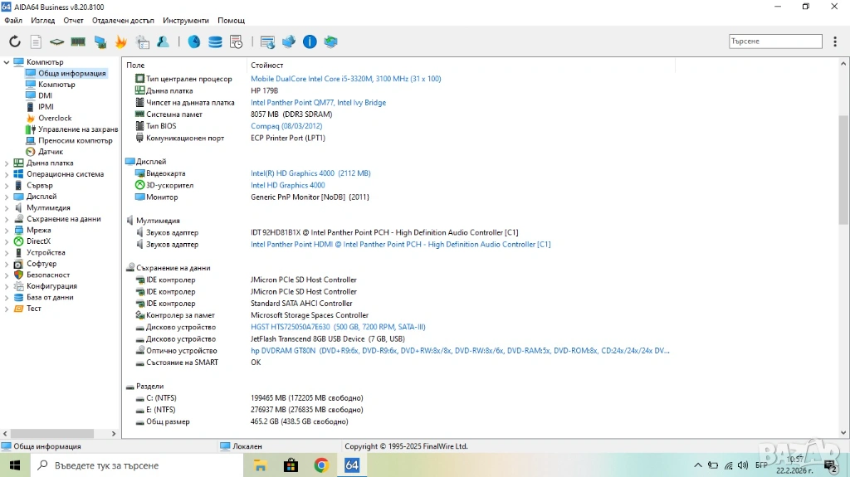Screen dimensions: 850x477
Task: Open the Intel Core i5-3320M processor link
Action: pos(345,79)
